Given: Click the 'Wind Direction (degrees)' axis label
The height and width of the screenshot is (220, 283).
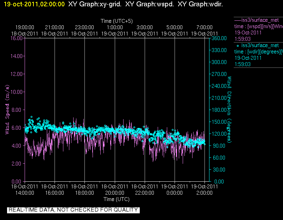Looking at the screenshot, I should click(229, 110).
